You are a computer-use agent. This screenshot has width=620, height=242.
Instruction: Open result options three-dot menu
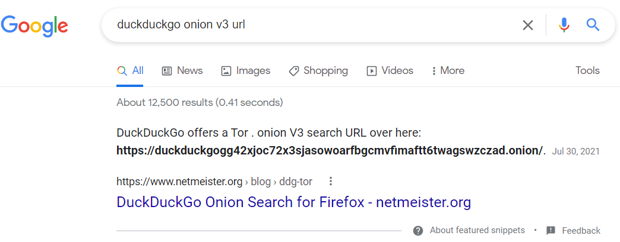click(x=331, y=181)
